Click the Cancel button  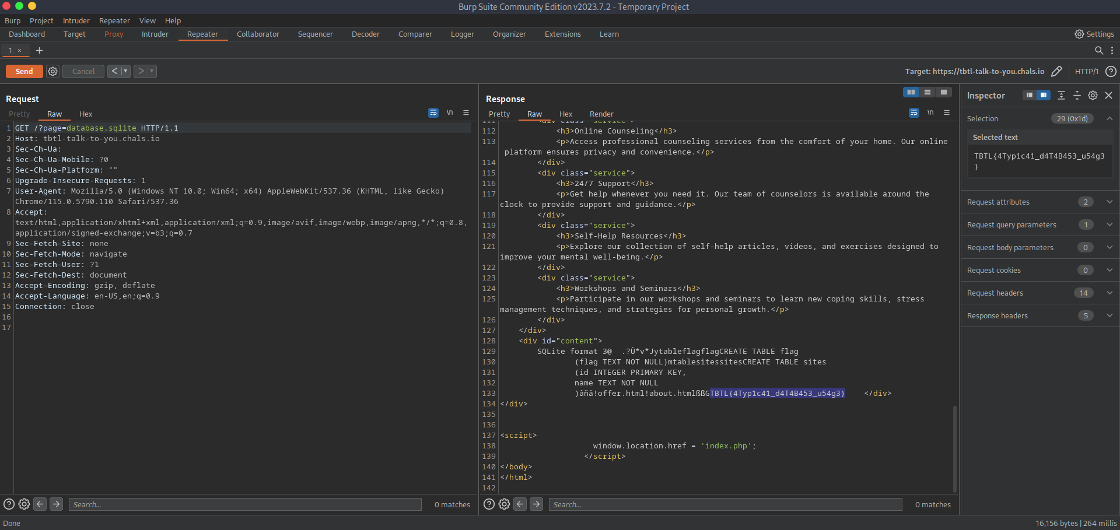pos(83,71)
